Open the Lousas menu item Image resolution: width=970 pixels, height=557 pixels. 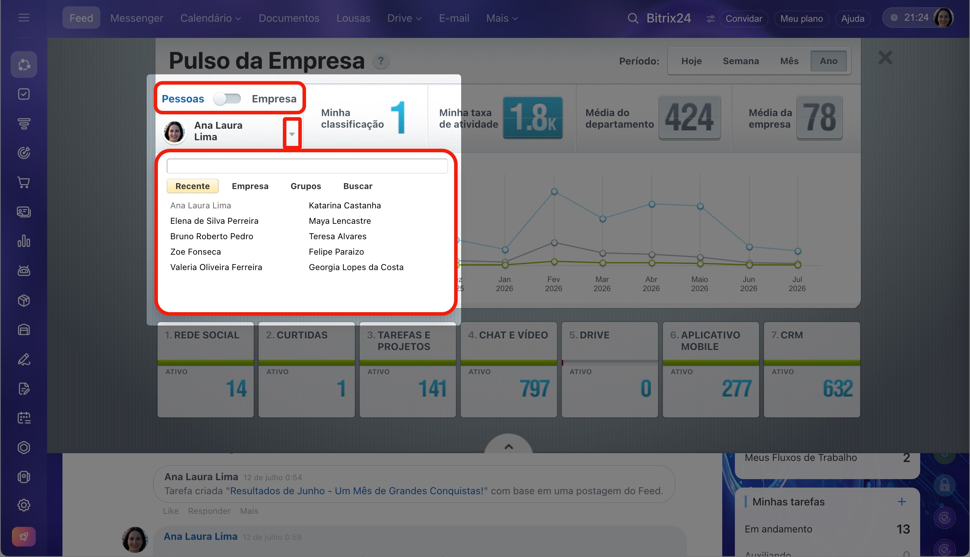(353, 18)
